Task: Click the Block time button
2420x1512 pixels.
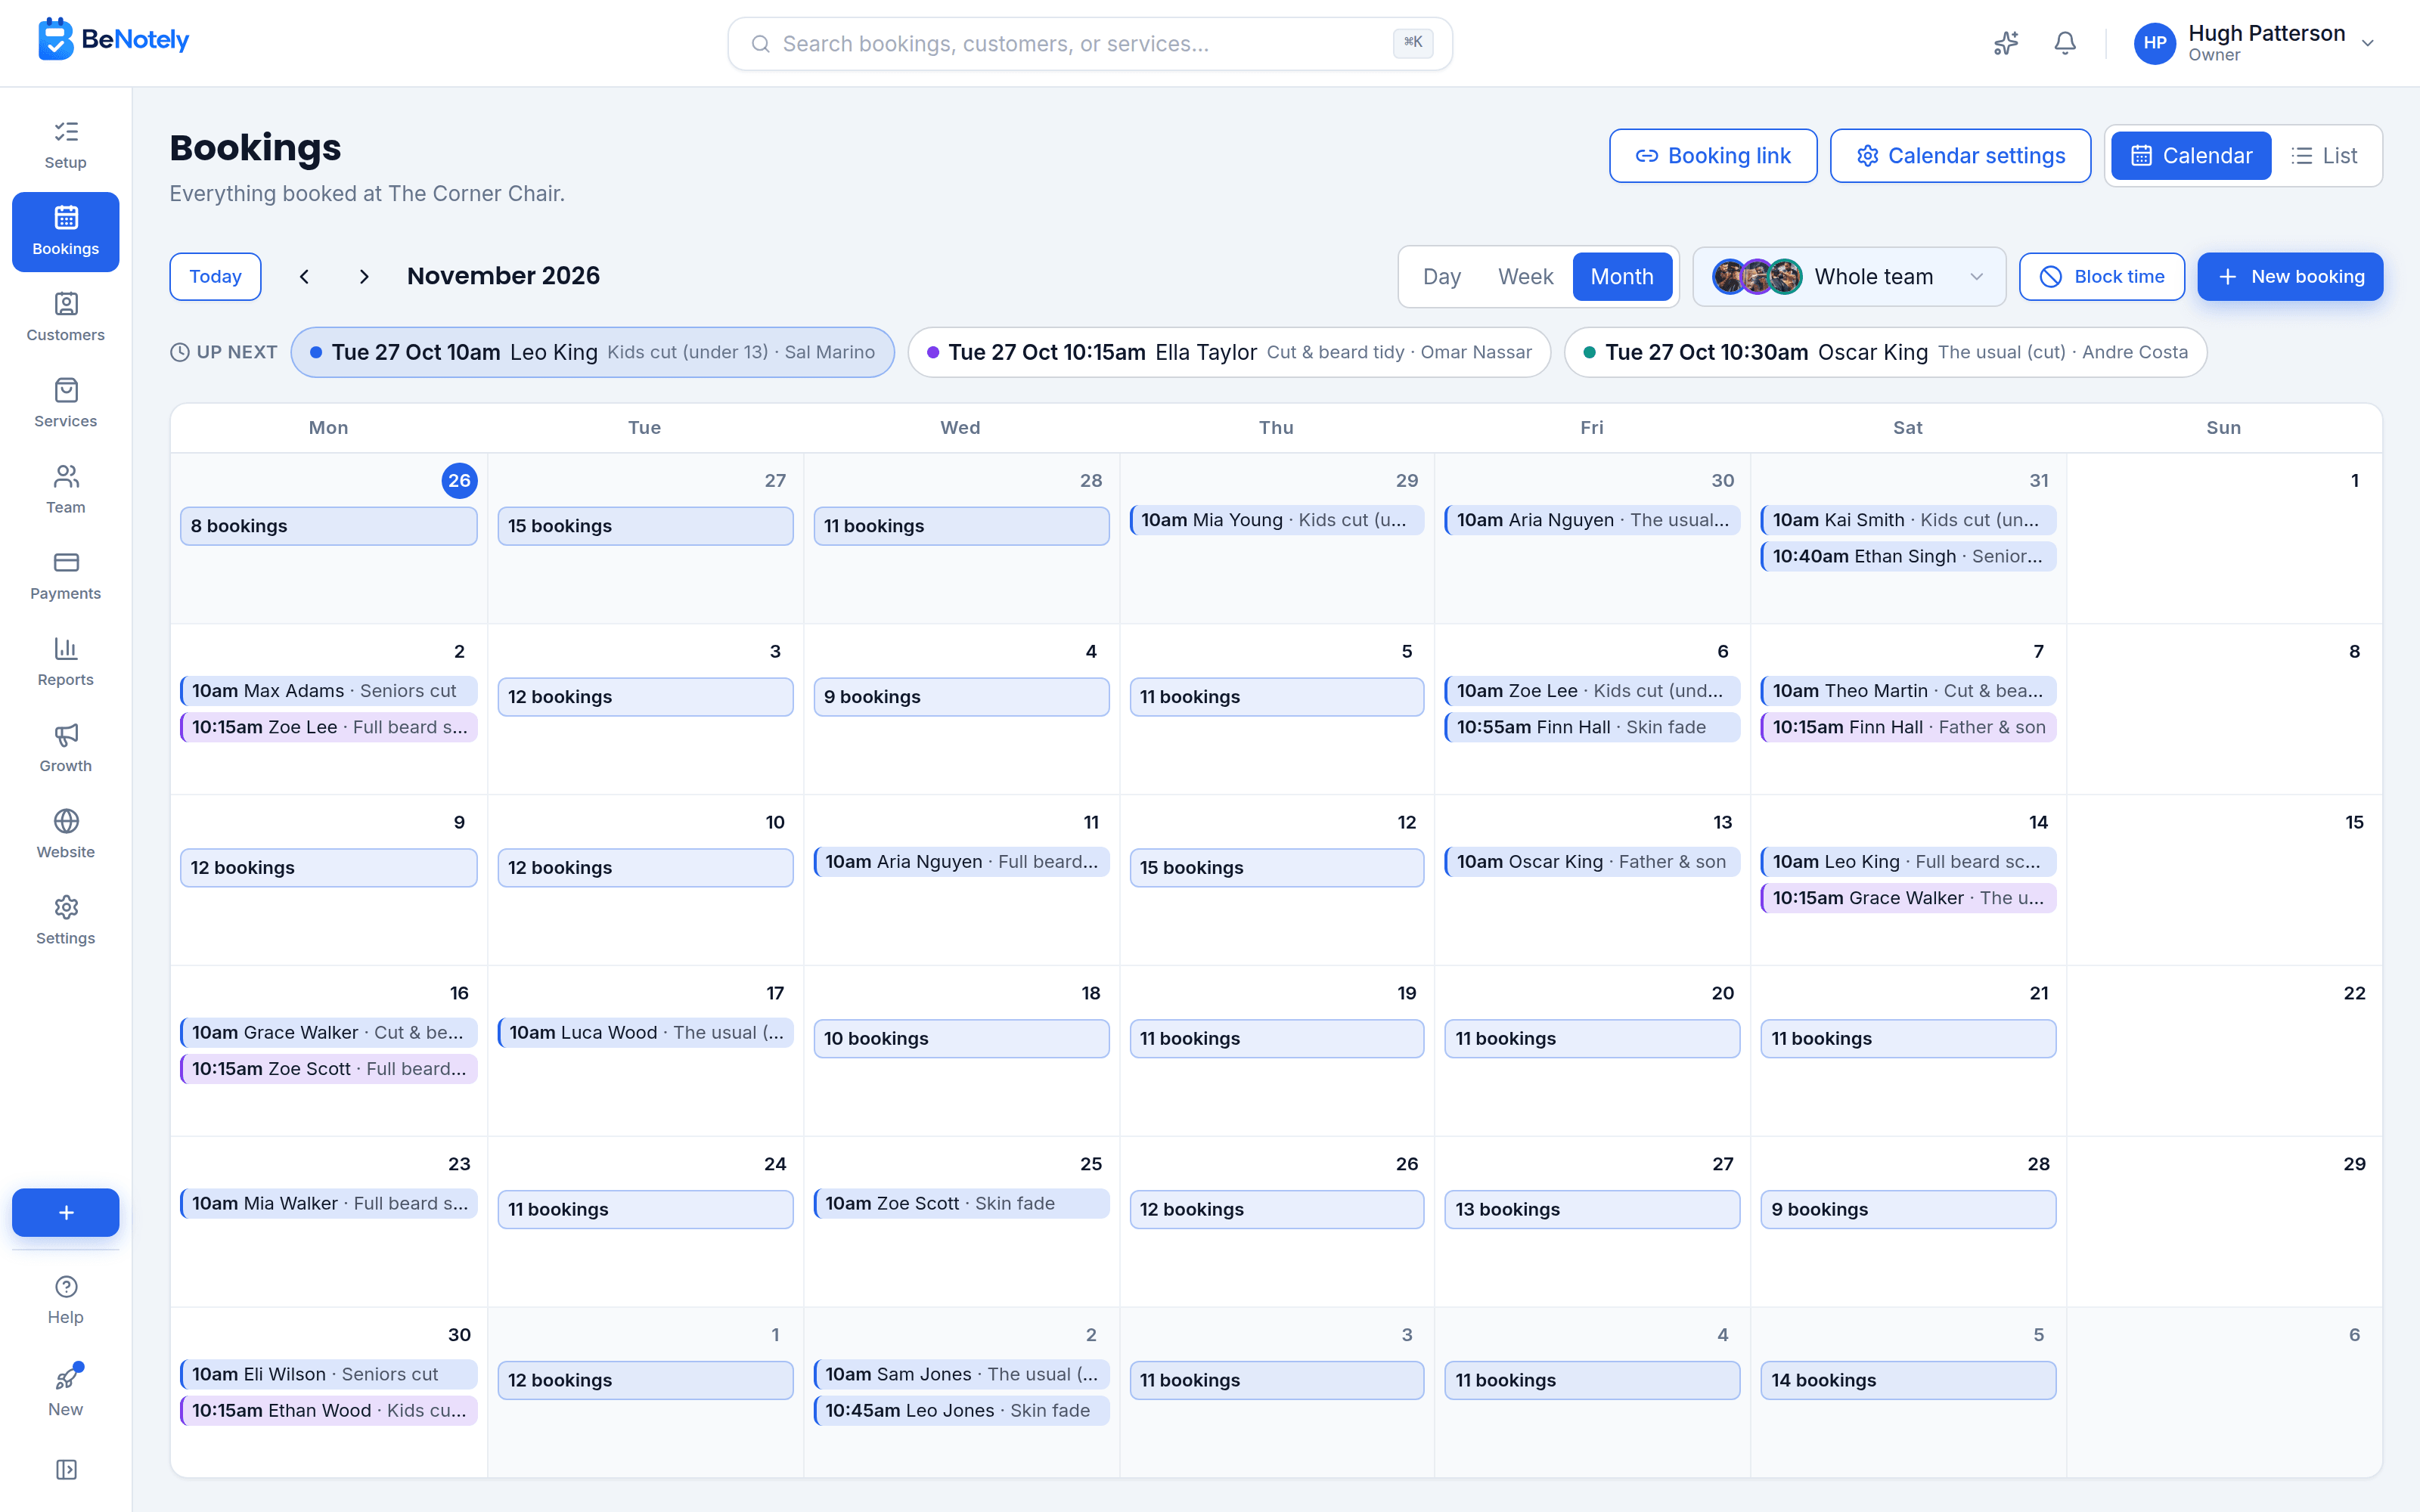Action: (x=2101, y=277)
